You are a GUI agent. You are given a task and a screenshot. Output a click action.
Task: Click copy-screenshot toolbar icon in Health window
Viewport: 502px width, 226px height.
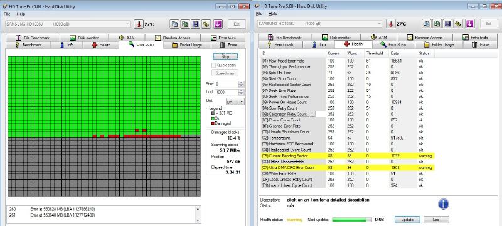(x=437, y=24)
